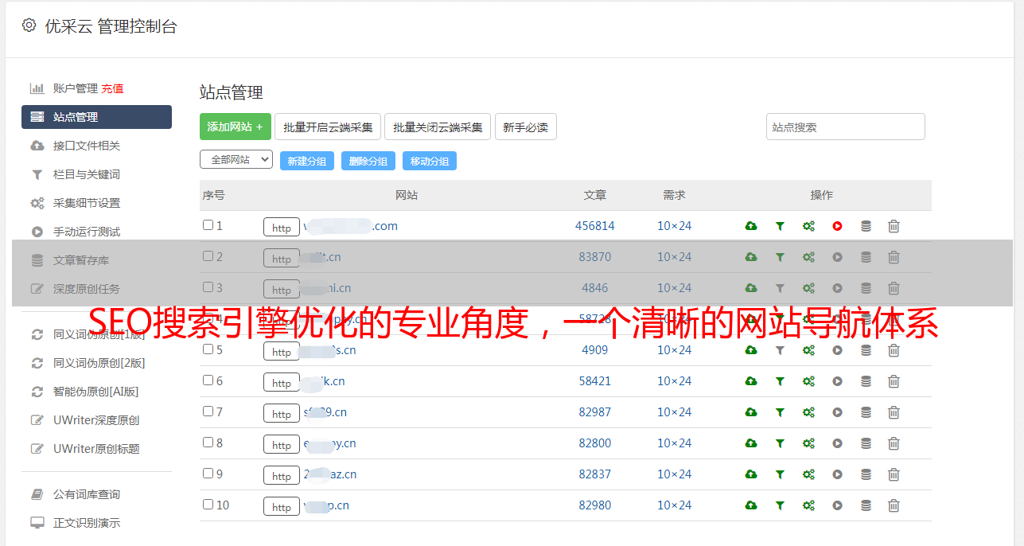
Task: Click cloud upload icon in row 7
Action: [751, 412]
